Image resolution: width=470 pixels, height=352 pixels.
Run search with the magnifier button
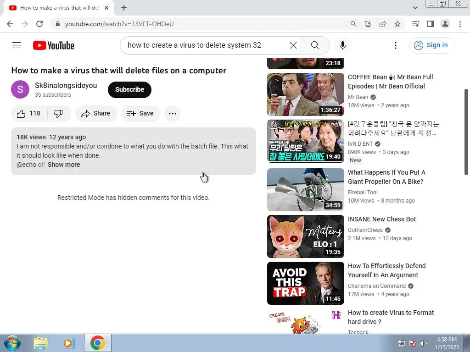click(x=315, y=45)
